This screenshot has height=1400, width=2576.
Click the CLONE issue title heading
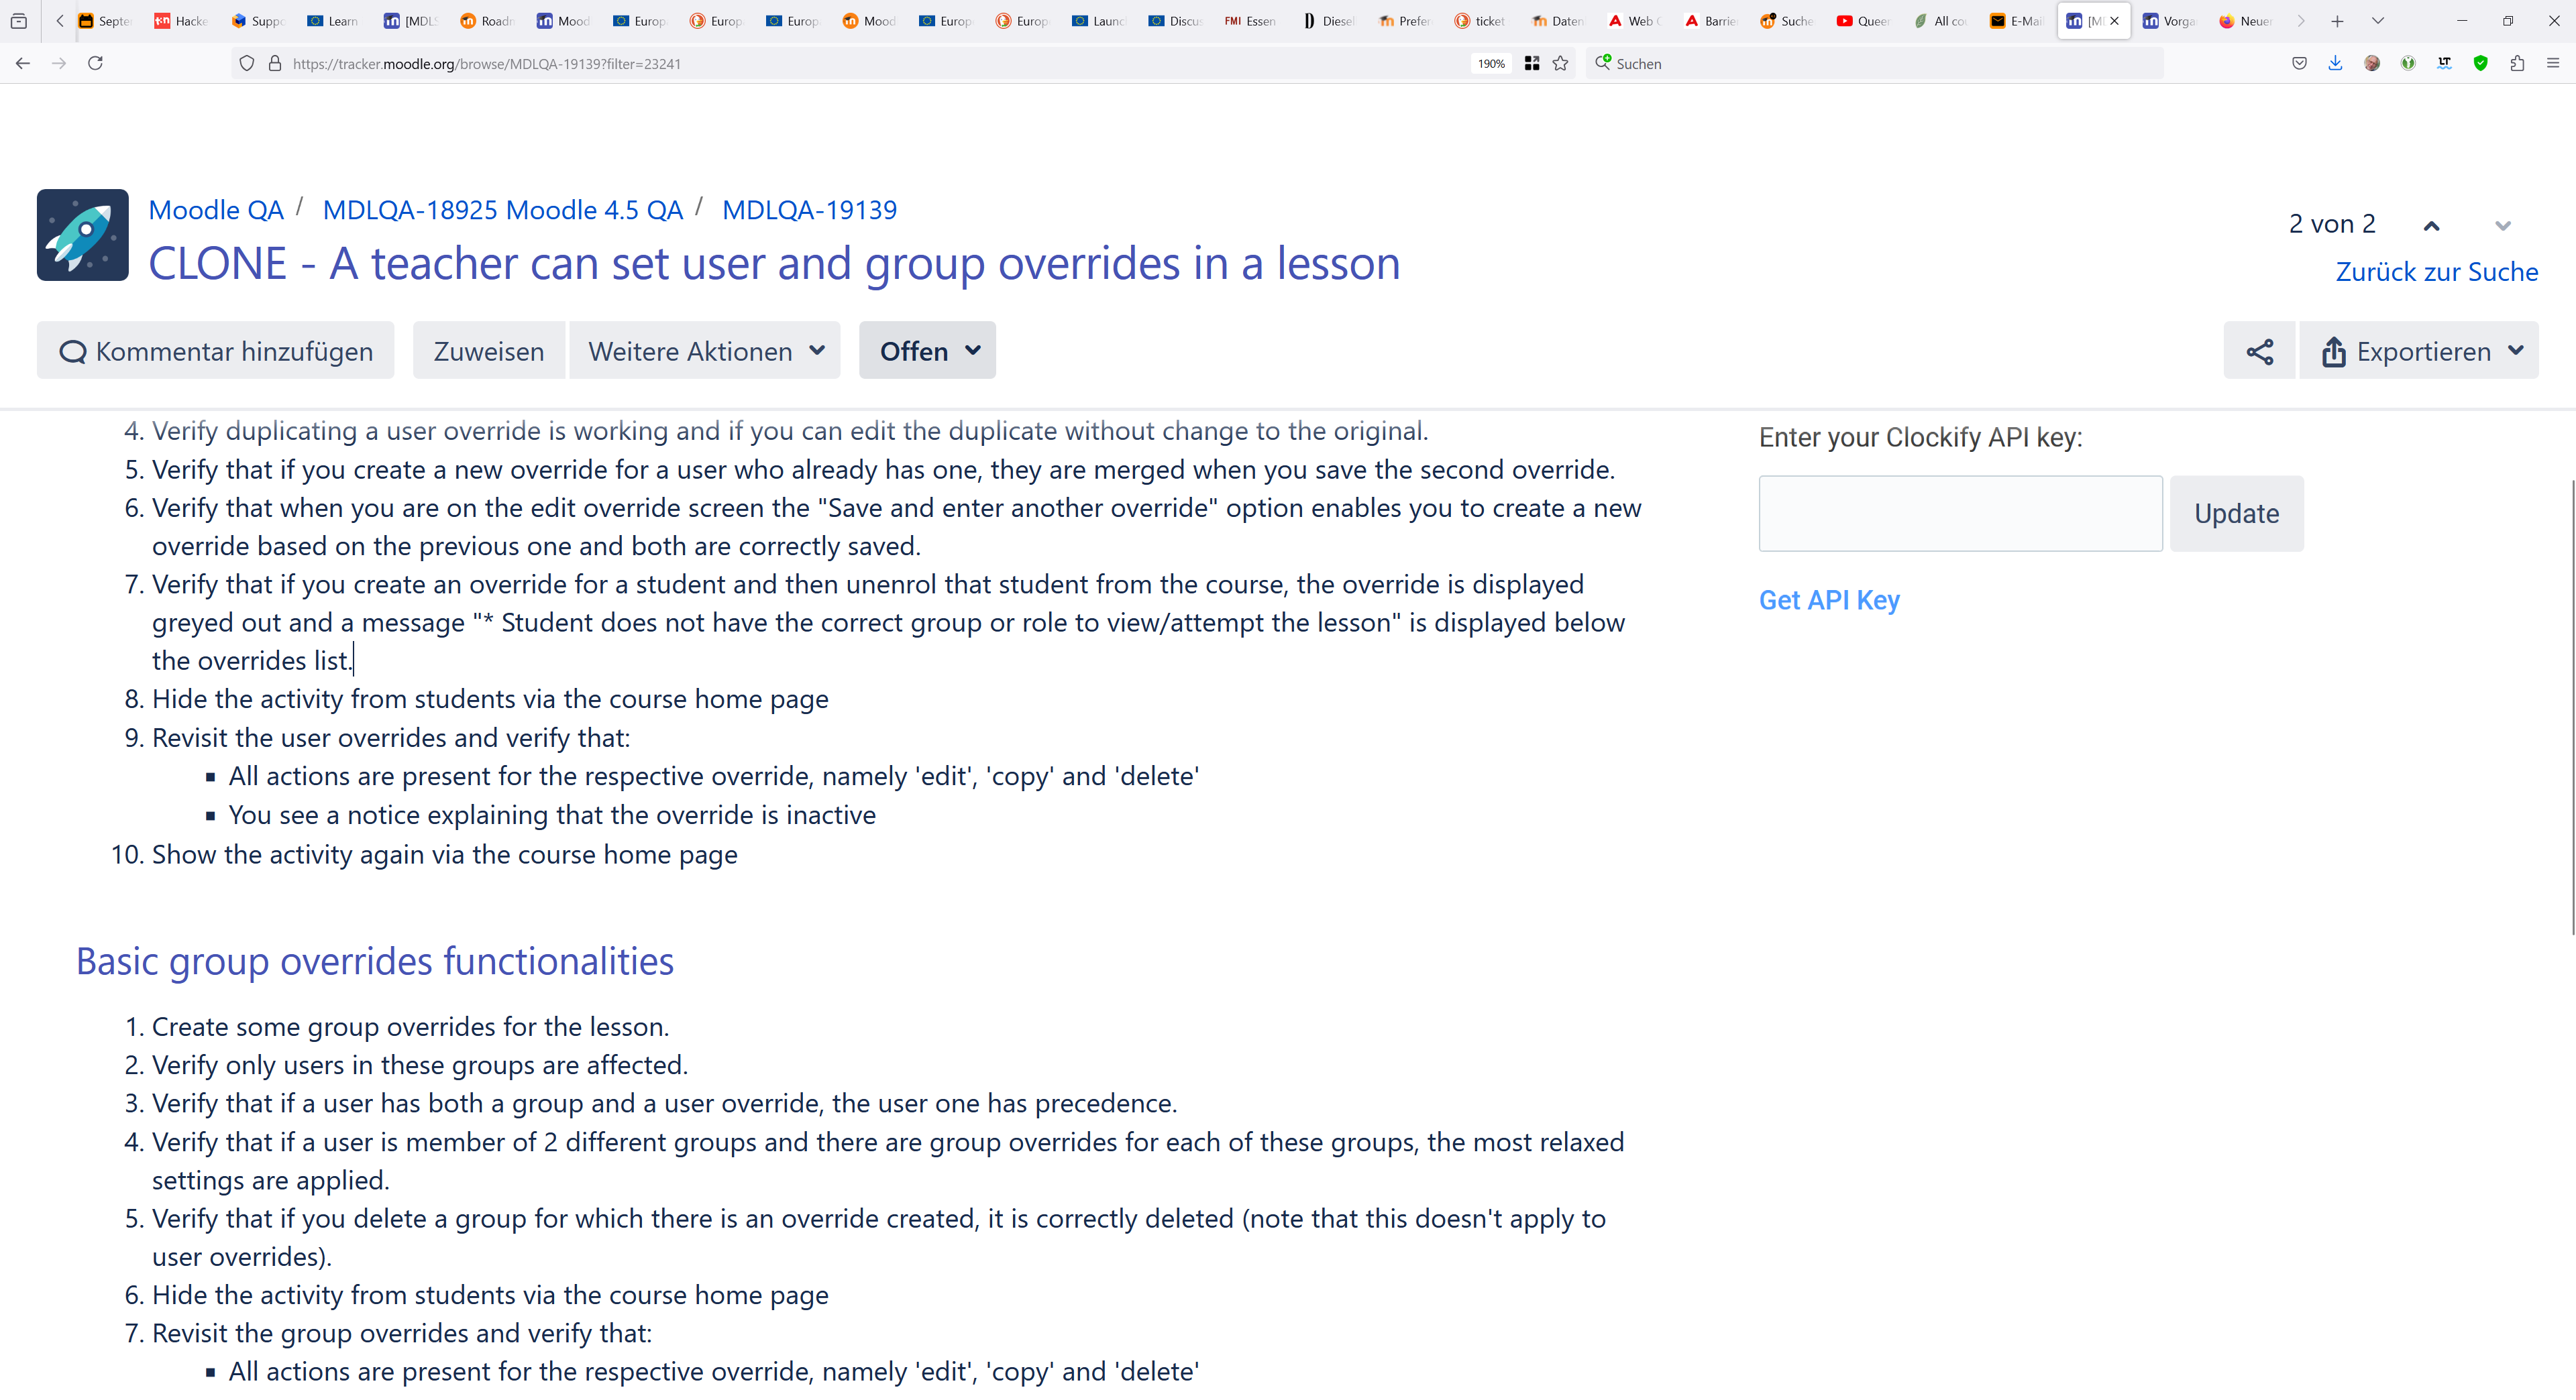(x=774, y=264)
